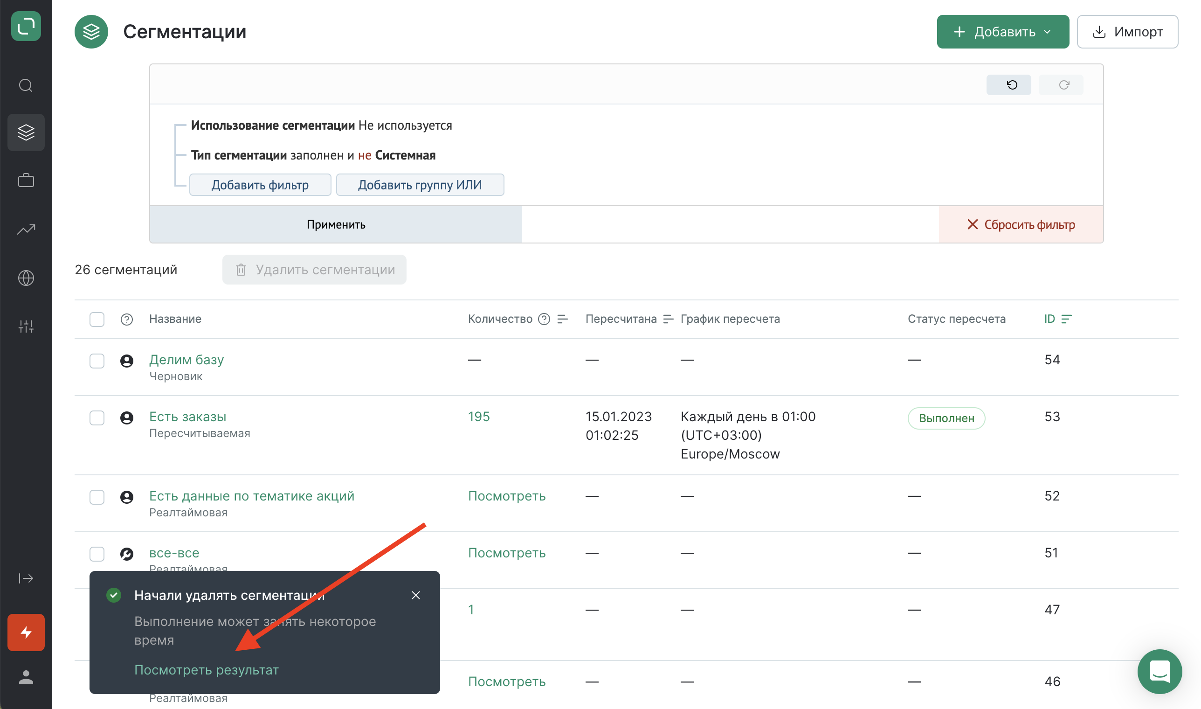Click Добавить фильтр button
Screen dimensions: 1201x709
tap(260, 185)
